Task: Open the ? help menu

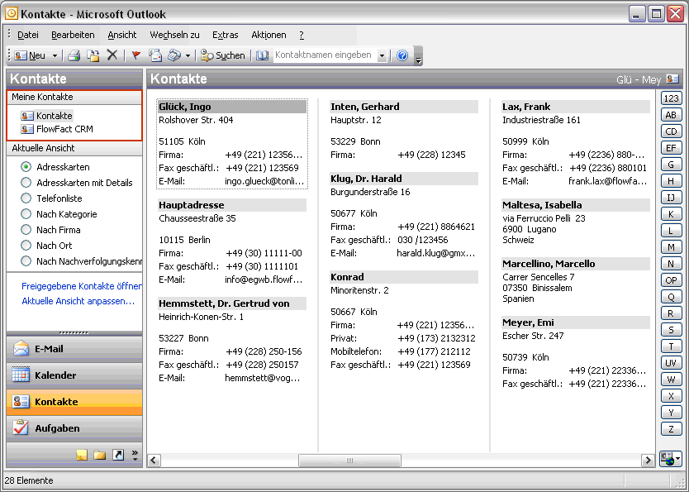Action: click(x=302, y=35)
